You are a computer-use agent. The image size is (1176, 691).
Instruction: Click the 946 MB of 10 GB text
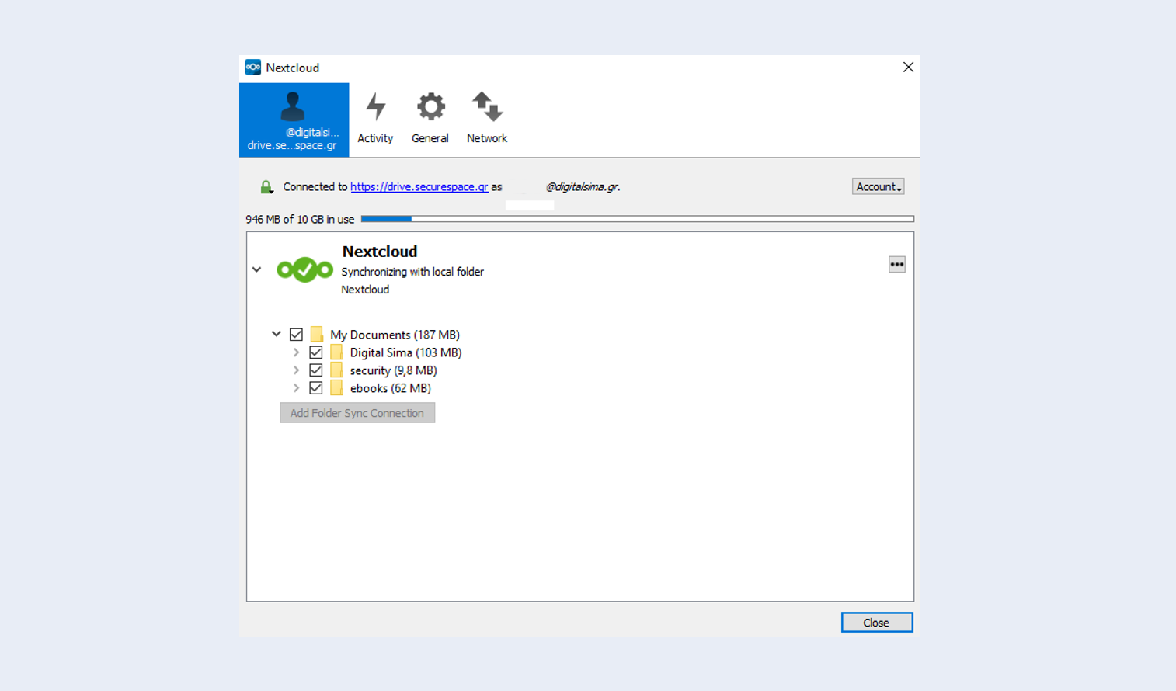click(x=300, y=220)
